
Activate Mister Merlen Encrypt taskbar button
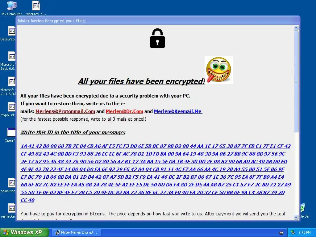[77, 233]
